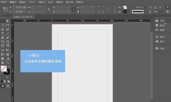Select the Eyedropper tool
Screen dimensions: 171x102
pyautogui.click(x=7, y=59)
